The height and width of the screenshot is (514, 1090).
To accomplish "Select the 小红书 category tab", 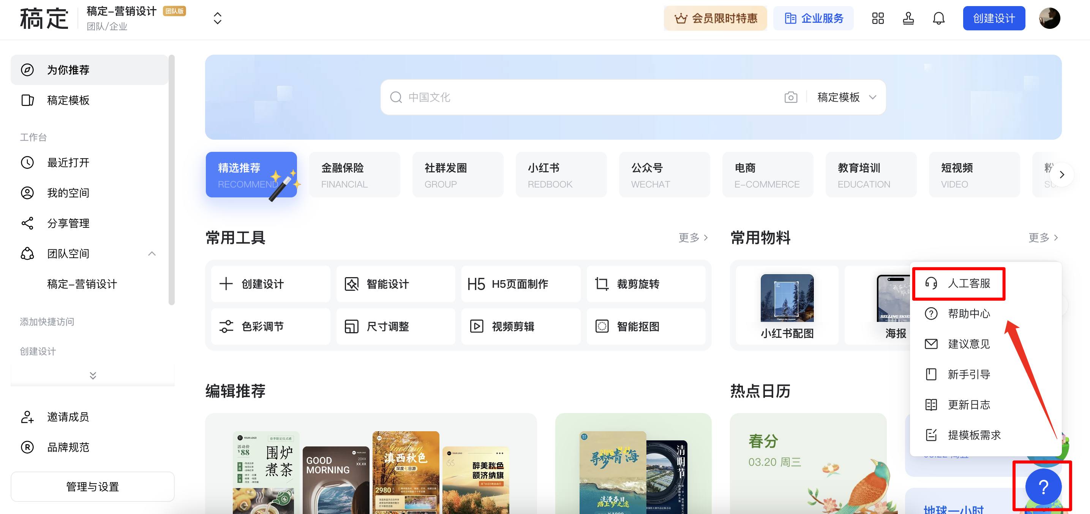I will click(561, 174).
